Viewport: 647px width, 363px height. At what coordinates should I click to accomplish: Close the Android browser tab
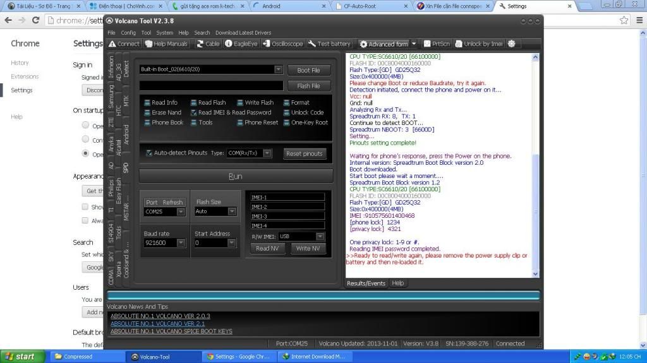pyautogui.click(x=324, y=6)
